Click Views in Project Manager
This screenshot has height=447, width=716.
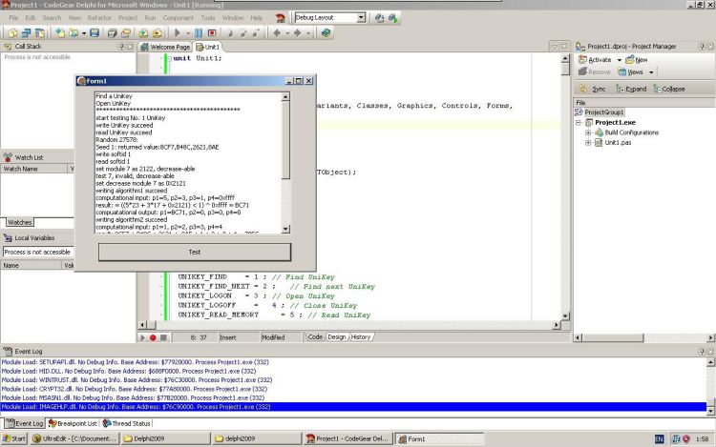tap(631, 72)
